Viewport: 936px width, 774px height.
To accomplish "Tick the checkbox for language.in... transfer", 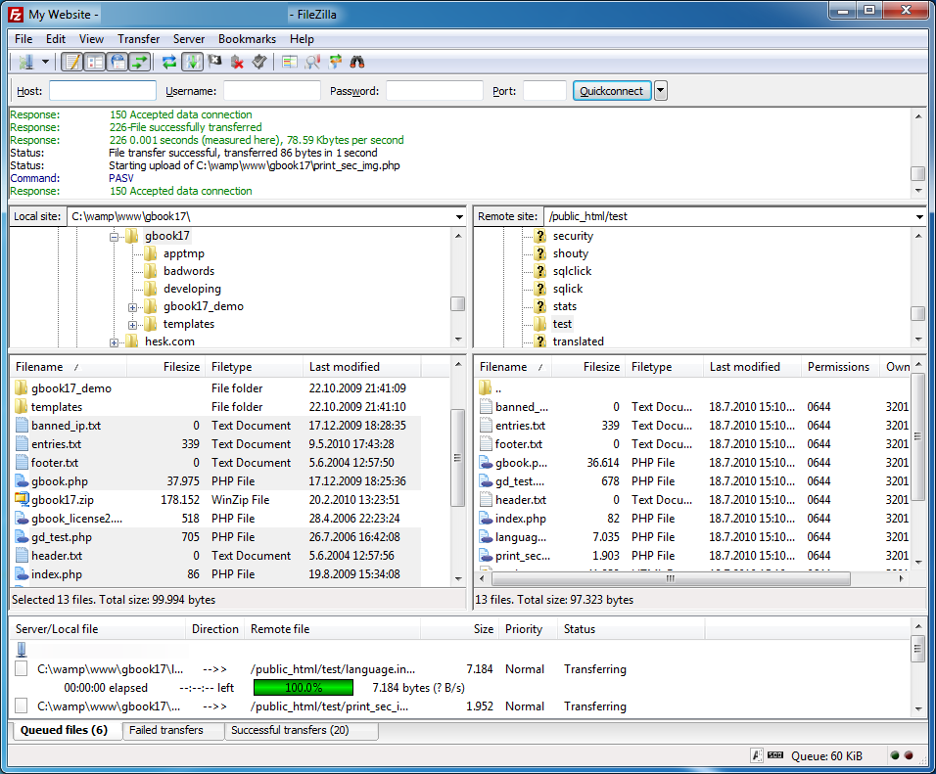I will pos(22,669).
